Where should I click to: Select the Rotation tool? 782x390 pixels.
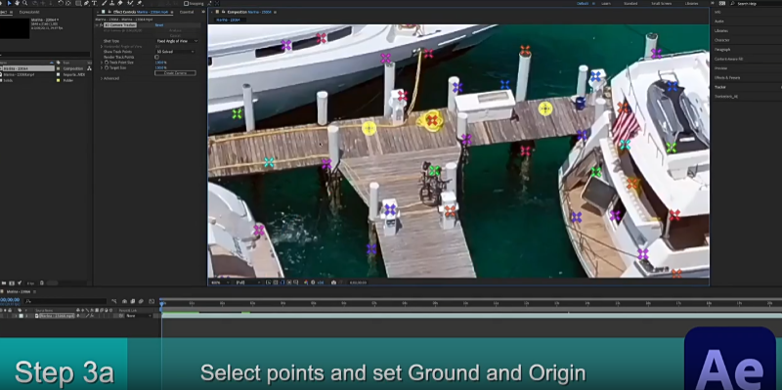(x=61, y=3)
